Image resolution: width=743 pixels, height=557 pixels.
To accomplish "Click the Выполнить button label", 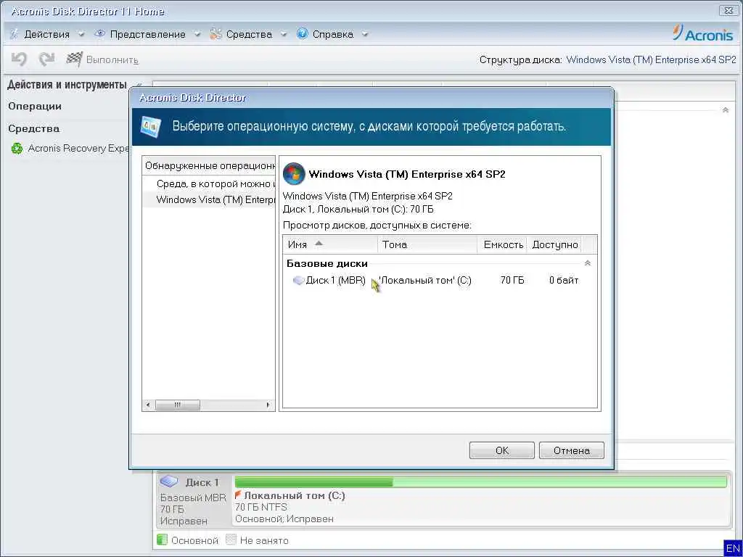I will (x=112, y=60).
